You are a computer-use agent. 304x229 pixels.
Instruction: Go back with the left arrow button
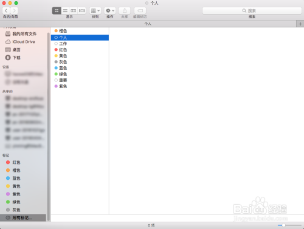coord(6,10)
